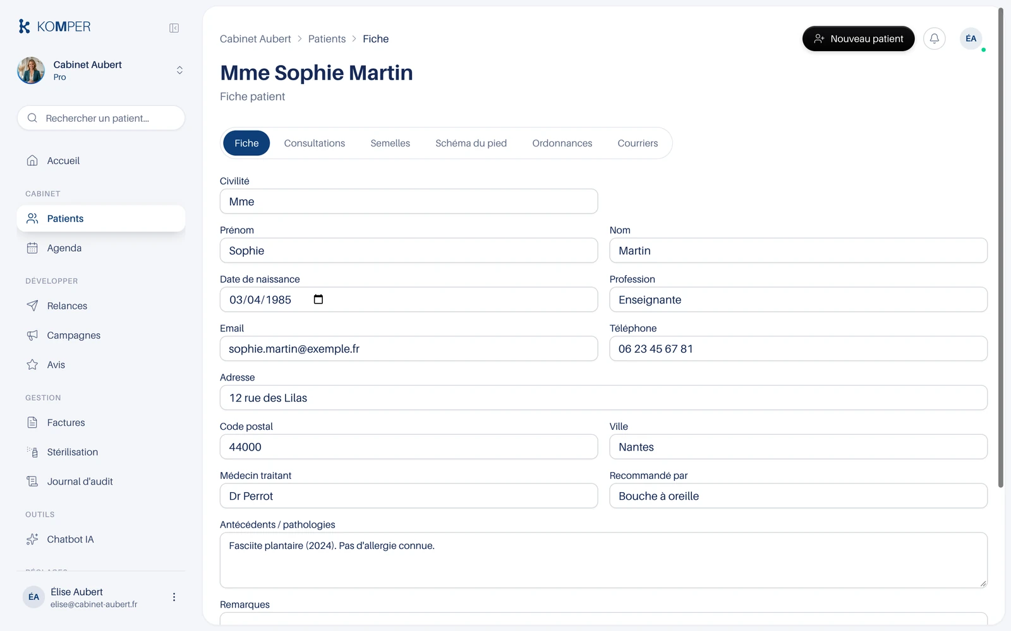Open the notifications bell
The height and width of the screenshot is (631, 1011).
tap(934, 38)
